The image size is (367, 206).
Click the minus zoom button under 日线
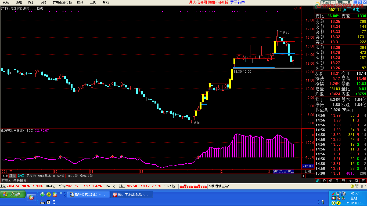(308, 176)
